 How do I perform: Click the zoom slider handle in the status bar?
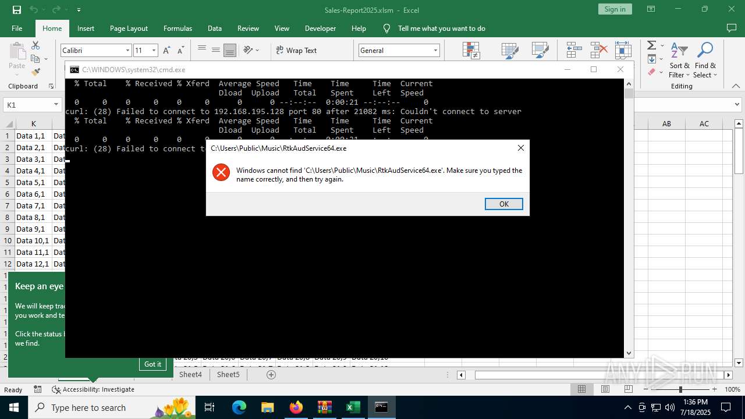point(680,389)
